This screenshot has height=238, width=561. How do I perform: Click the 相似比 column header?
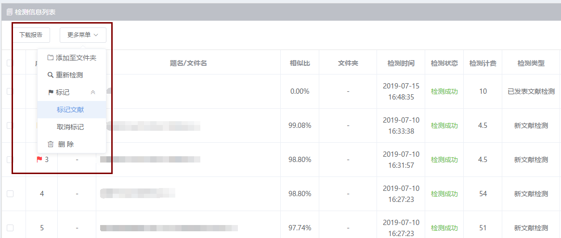(300, 63)
